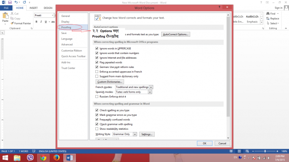
Task: Uncheck Ignore Internet and file addresses
Action: tap(97, 58)
